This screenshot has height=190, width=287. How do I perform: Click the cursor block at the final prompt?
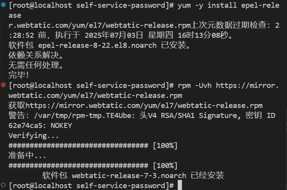pos(180,185)
